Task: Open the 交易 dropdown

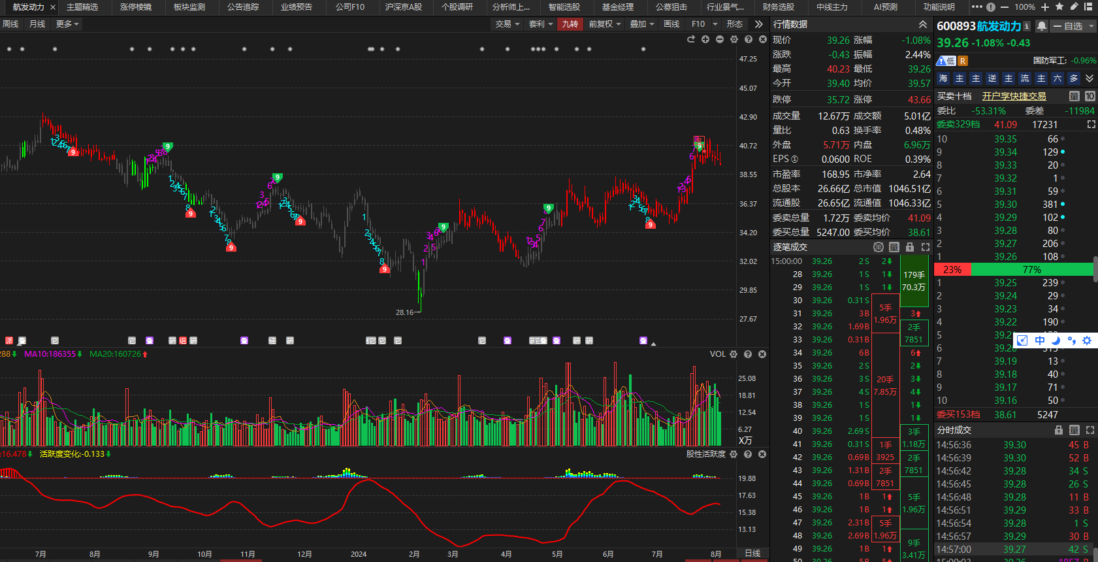Action: tap(508, 24)
